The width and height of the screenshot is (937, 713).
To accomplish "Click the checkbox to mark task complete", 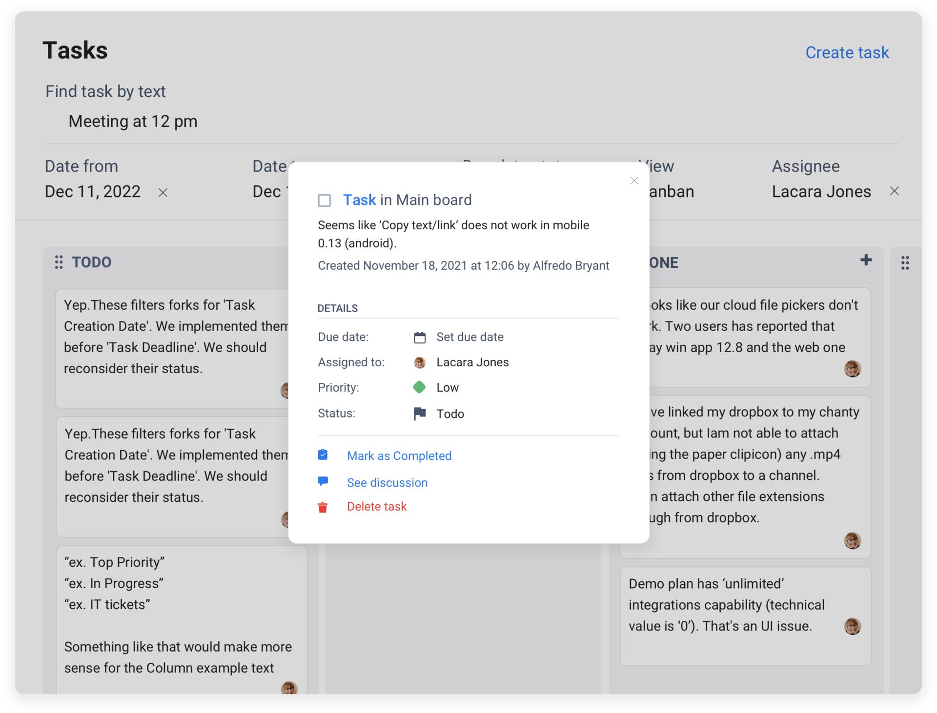I will point(324,200).
